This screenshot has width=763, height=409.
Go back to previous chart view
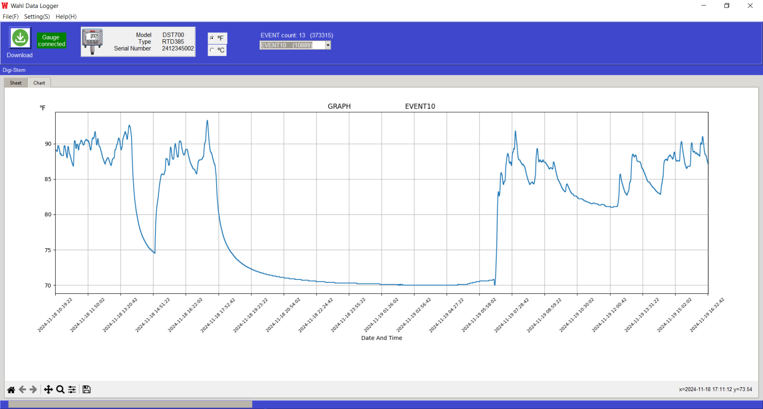[x=22, y=390]
